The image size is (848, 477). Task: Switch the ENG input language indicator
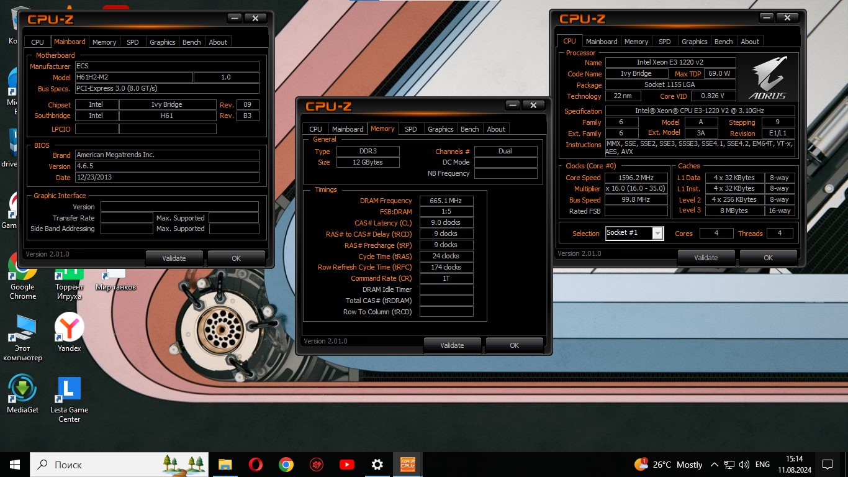click(762, 465)
